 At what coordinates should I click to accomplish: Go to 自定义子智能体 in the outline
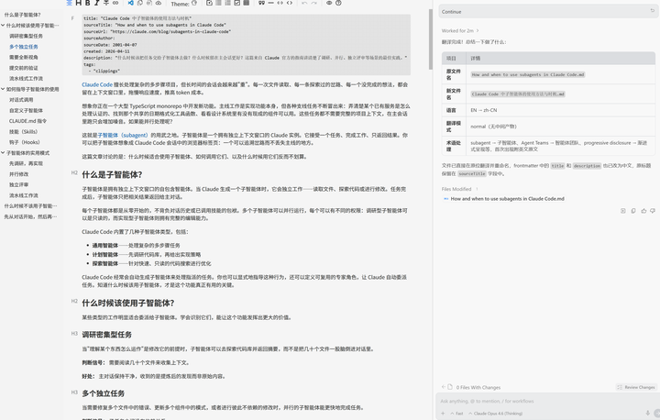click(26, 110)
